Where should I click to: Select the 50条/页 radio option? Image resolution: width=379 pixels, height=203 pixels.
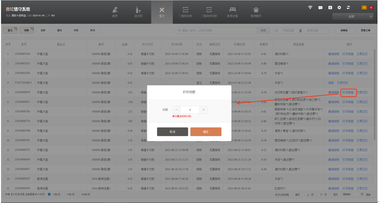pyautogui.click(x=64, y=194)
